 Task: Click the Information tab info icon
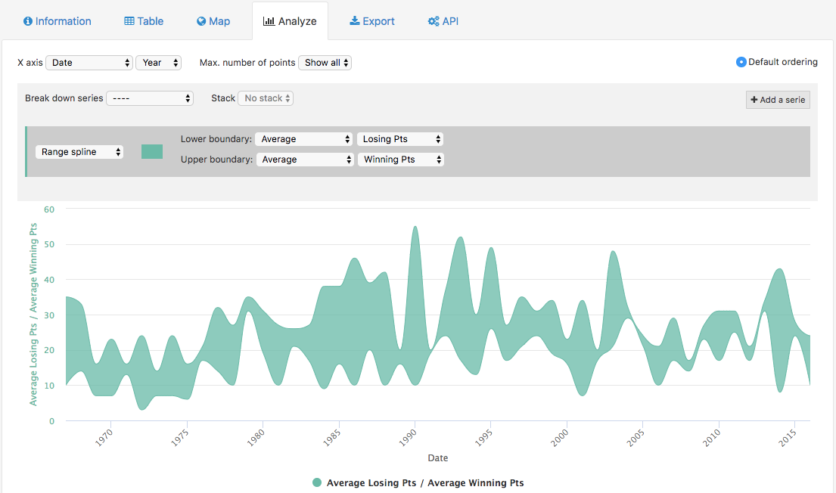[28, 21]
